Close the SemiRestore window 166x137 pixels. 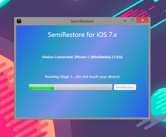142,20
